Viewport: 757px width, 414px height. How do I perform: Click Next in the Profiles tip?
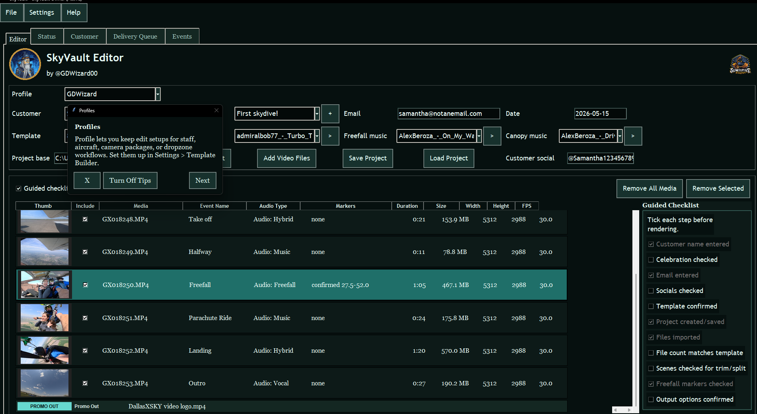203,180
